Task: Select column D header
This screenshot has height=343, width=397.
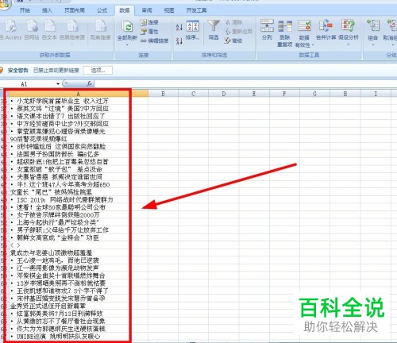Action: point(224,94)
